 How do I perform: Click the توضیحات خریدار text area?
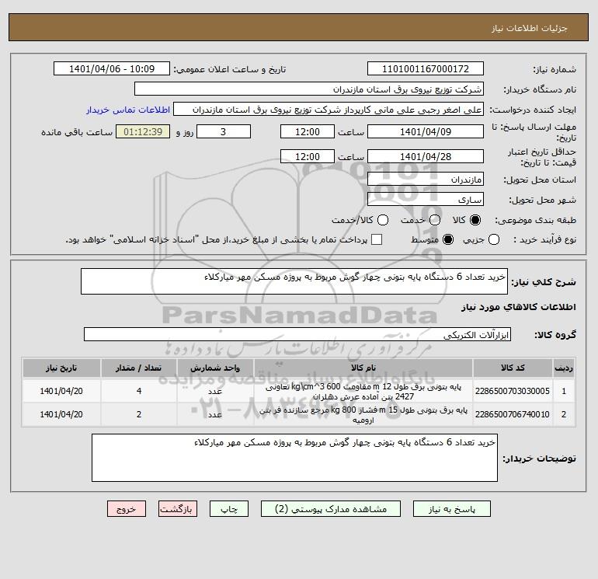[x=294, y=458]
